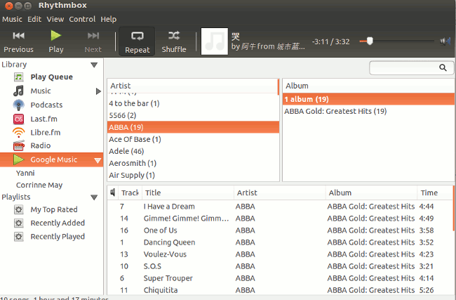Expand the Music source arrow

click(98, 91)
